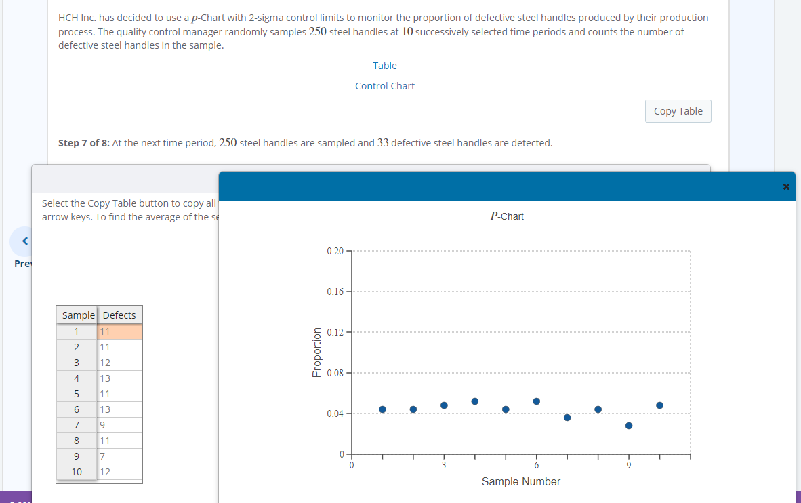Click the Defects column header

[119, 315]
